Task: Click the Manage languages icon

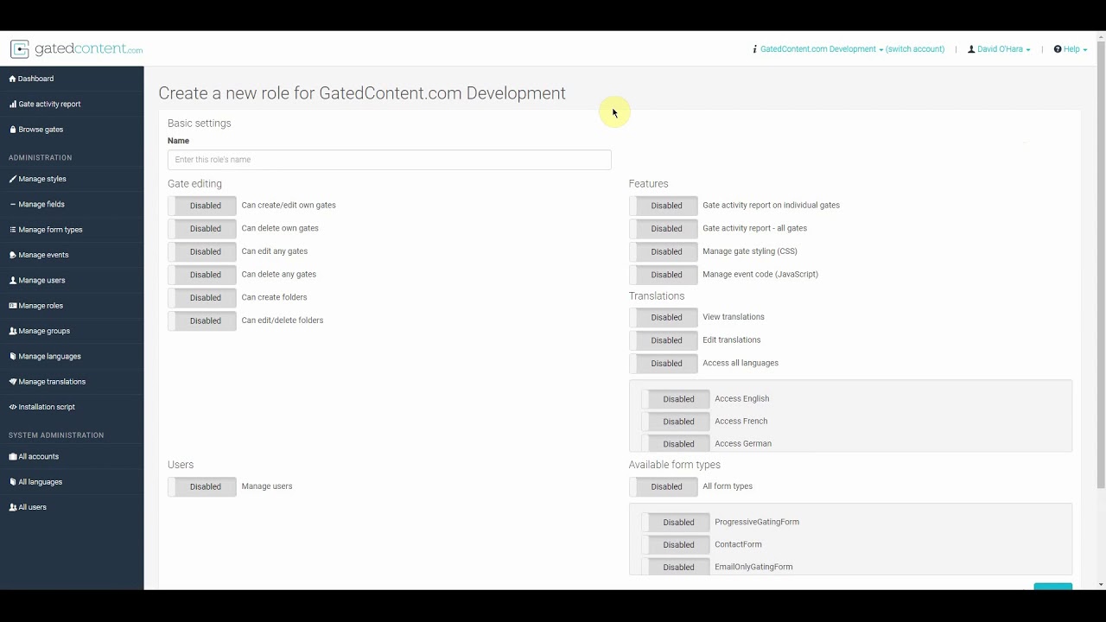Action: (13, 356)
